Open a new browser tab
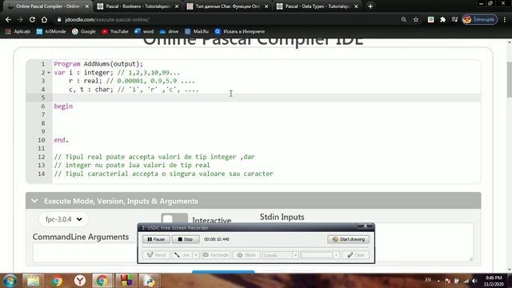The height and width of the screenshot is (288, 512). [370, 6]
